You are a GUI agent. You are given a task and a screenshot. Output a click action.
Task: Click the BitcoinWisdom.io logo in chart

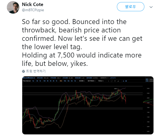click(29, 78)
